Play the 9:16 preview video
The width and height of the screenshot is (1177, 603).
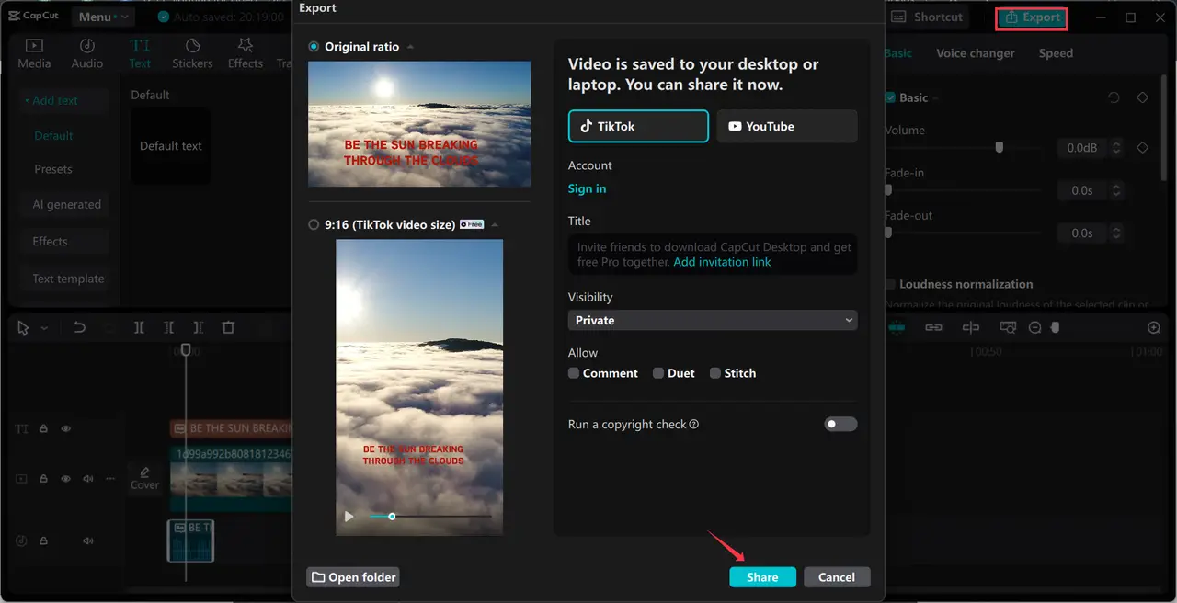349,517
